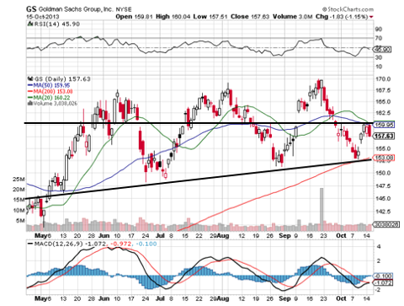Click the Chg -1.83 (-1.15%) value

[342, 17]
